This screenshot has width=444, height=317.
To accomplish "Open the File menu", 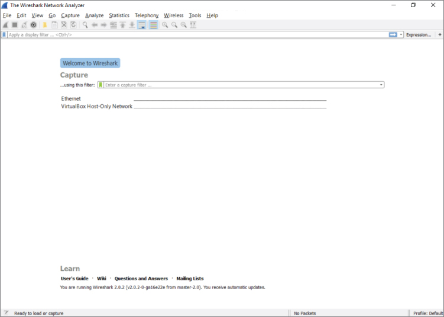I will pyautogui.click(x=7, y=15).
